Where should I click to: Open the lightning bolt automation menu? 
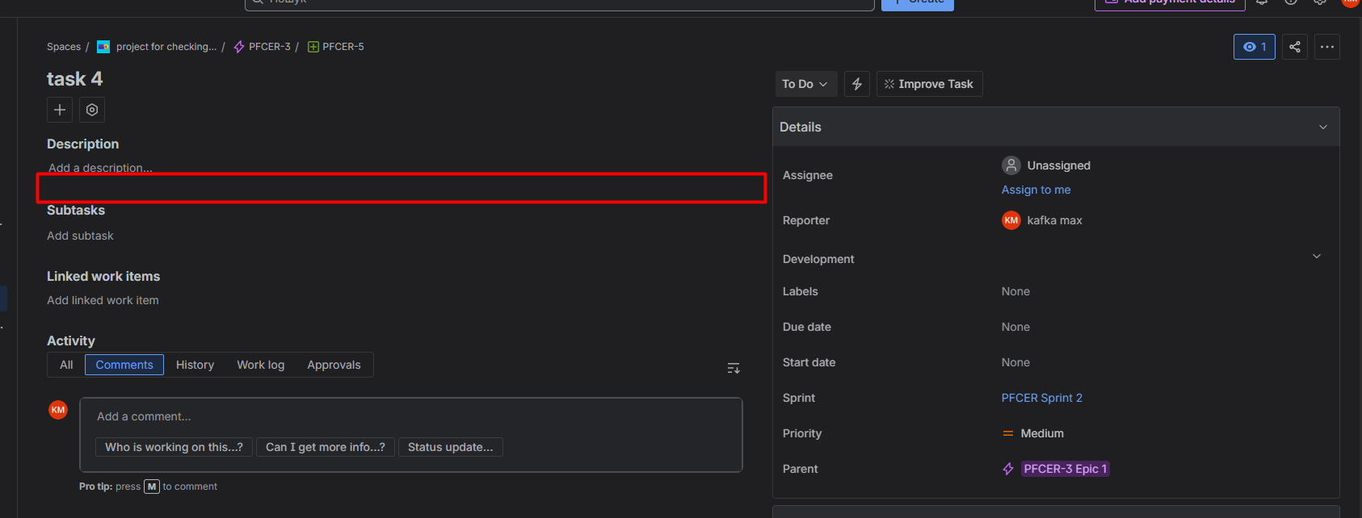pyautogui.click(x=857, y=84)
